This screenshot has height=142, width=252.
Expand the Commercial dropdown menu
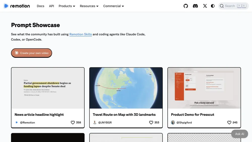113,6
